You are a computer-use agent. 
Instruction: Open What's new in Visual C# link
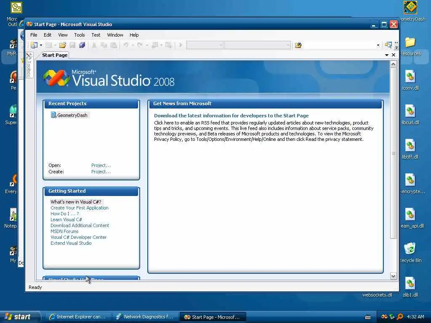(x=76, y=202)
